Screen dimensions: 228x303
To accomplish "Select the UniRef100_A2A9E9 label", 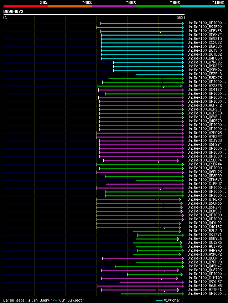I will 204,113.
